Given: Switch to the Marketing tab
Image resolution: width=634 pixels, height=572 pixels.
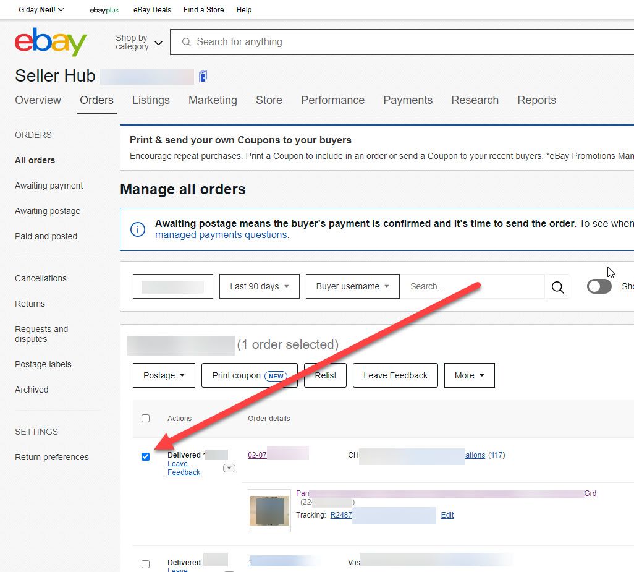Looking at the screenshot, I should click(x=213, y=100).
